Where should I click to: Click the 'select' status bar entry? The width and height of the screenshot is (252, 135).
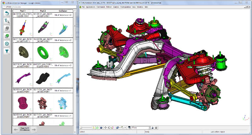point(82,132)
